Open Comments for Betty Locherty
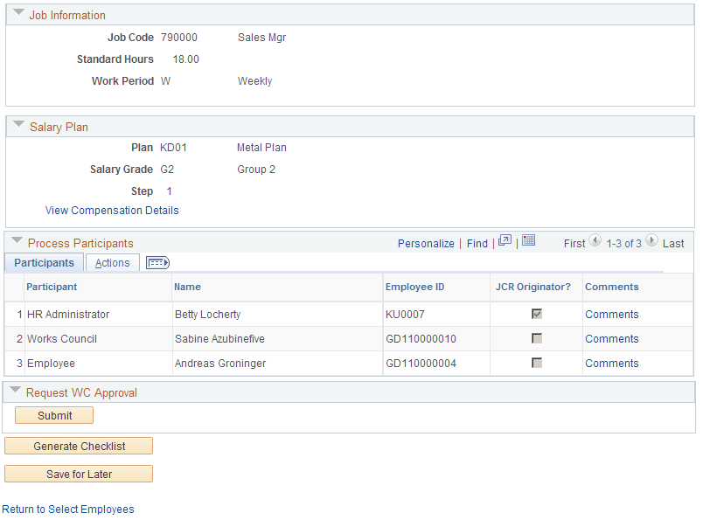The height and width of the screenshot is (520, 703). (x=612, y=314)
